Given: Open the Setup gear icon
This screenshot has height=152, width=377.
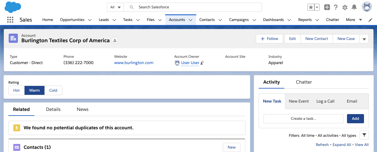Looking at the screenshot, I should click(x=345, y=7).
